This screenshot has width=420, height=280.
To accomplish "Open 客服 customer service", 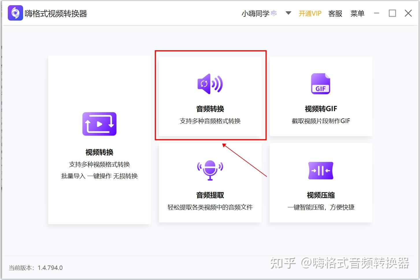I will point(335,13).
